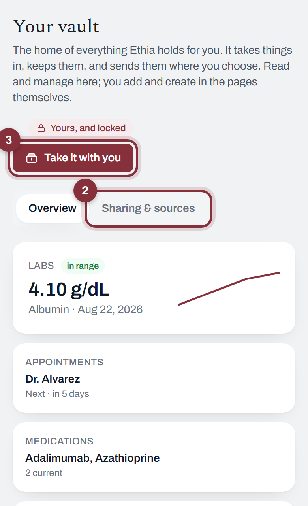308x506 pixels.
Task: Switch to the Sharing & sources tab
Action: pyautogui.click(x=148, y=209)
